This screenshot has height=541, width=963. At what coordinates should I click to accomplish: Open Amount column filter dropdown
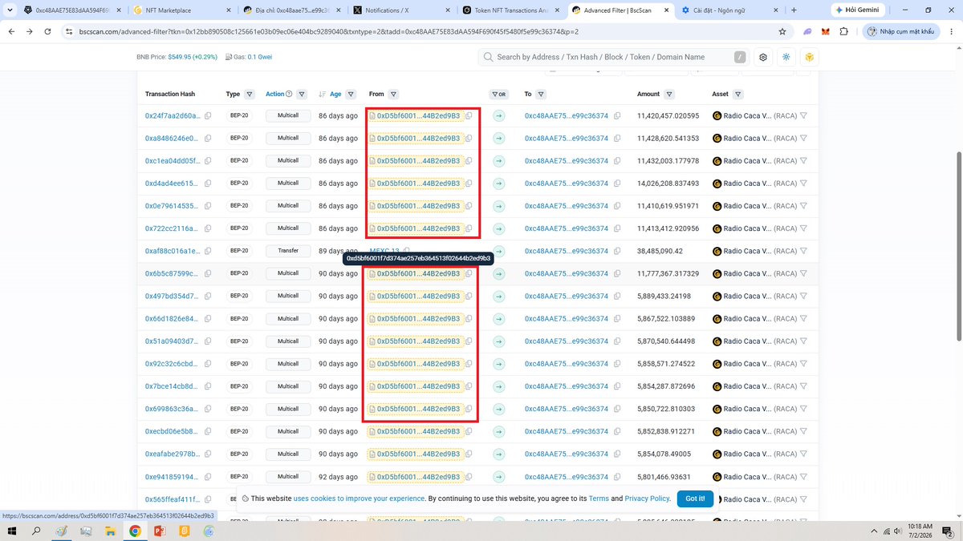coord(669,94)
